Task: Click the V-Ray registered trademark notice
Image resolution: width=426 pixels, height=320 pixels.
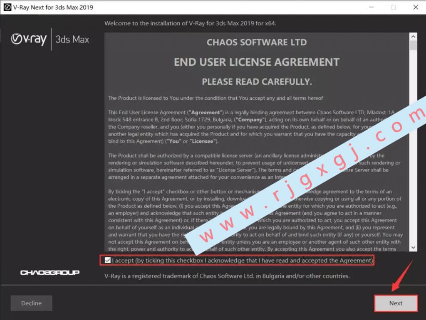Action: [227, 276]
